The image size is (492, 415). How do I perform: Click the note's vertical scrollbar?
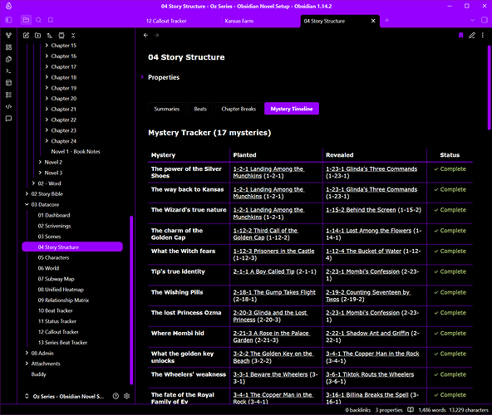[x=489, y=88]
